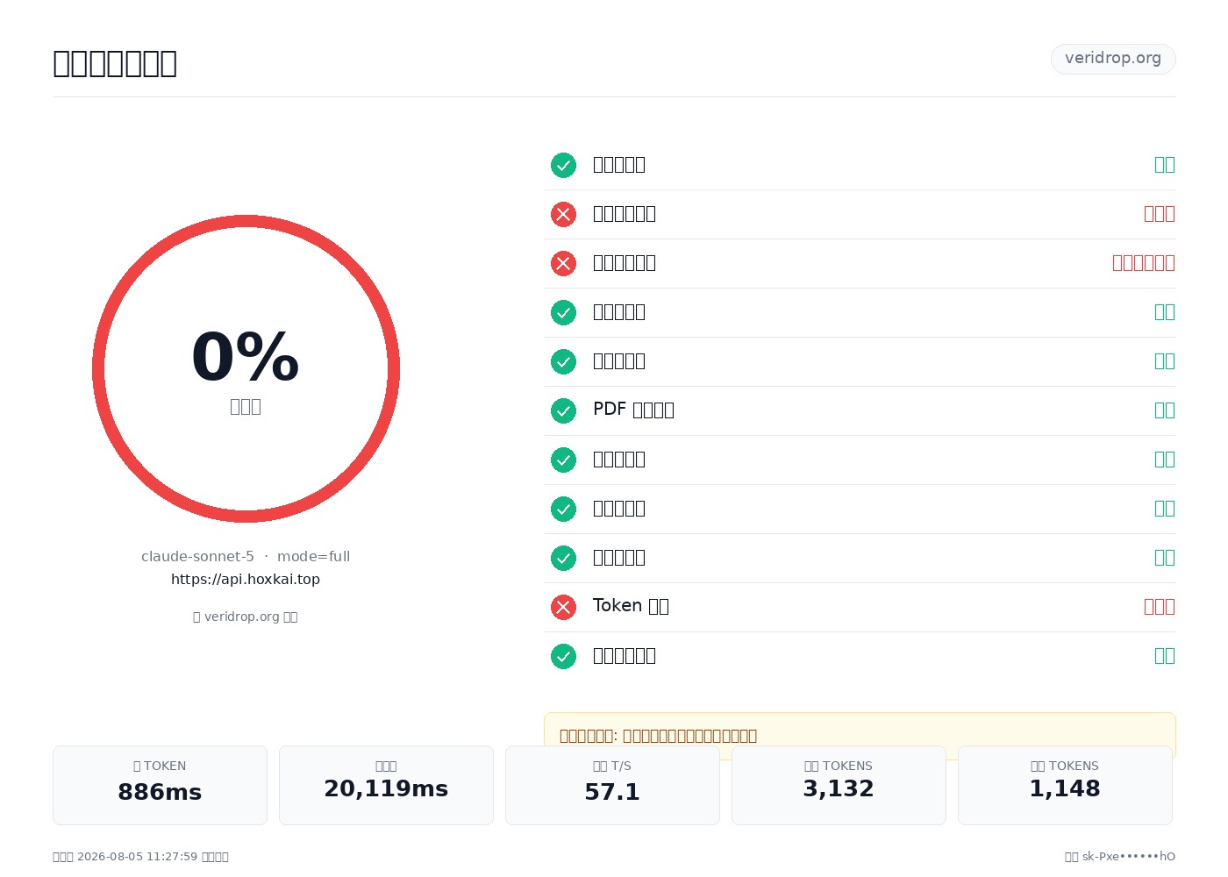
Task: Select the 886ms first-token stat card
Action: click(160, 785)
